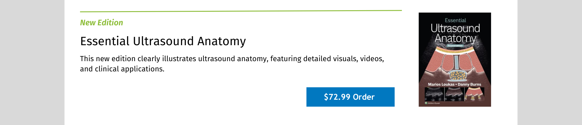Click the middle ultrasound thumbnail on cover
The image size is (582, 125).
point(454,95)
